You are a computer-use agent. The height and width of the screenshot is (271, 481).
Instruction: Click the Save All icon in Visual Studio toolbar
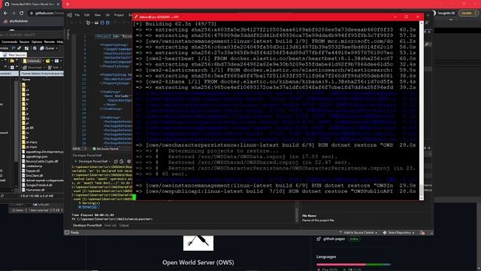pyautogui.click(x=107, y=23)
